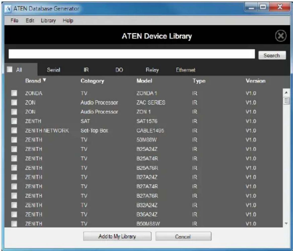Select checkbox for model B25A76R
293x251 pixels.
(14, 168)
